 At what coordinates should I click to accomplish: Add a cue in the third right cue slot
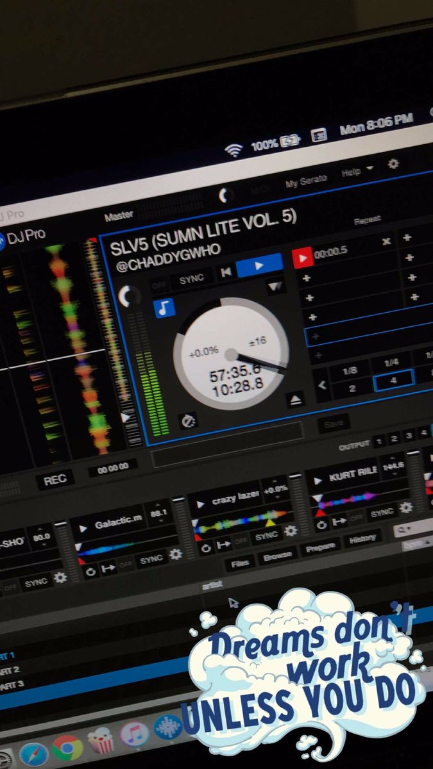click(x=413, y=277)
